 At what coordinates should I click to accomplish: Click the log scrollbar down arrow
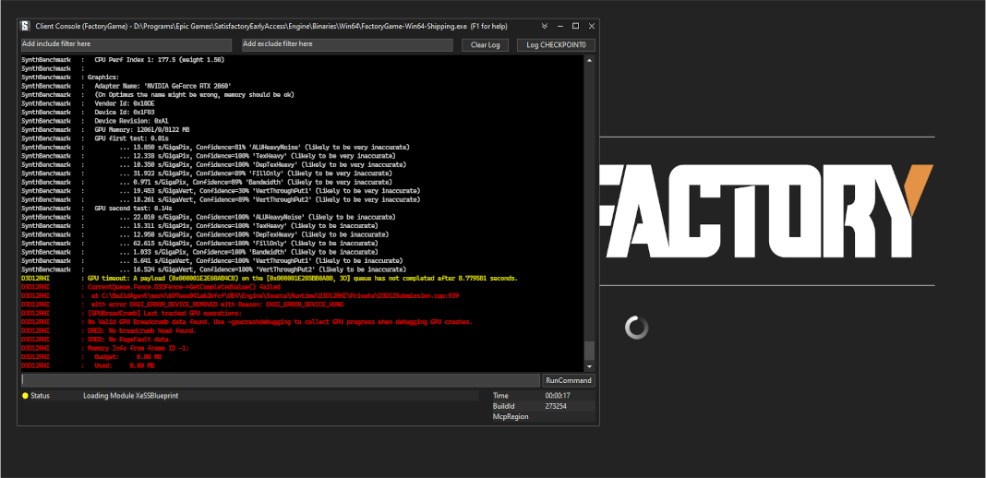pos(589,367)
